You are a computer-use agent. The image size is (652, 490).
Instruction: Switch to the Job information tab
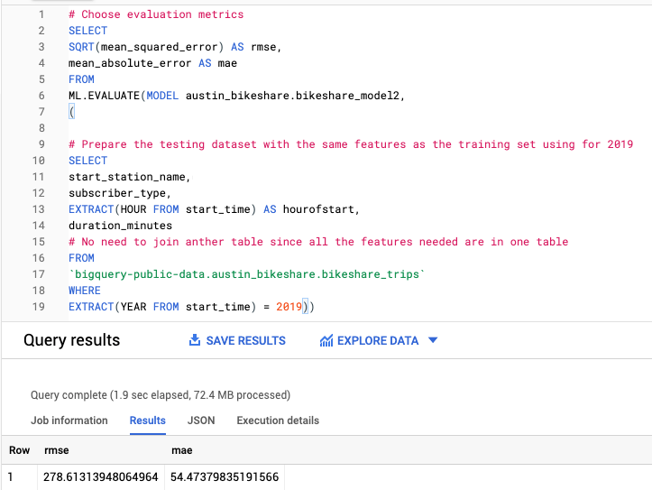click(69, 421)
